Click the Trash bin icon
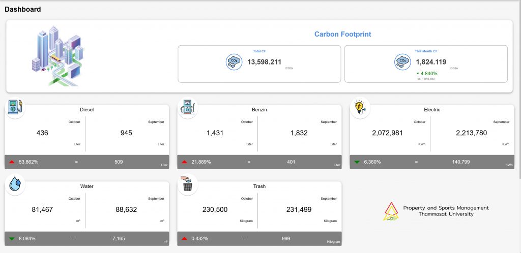The height and width of the screenshot is (253, 521). pyautogui.click(x=187, y=185)
